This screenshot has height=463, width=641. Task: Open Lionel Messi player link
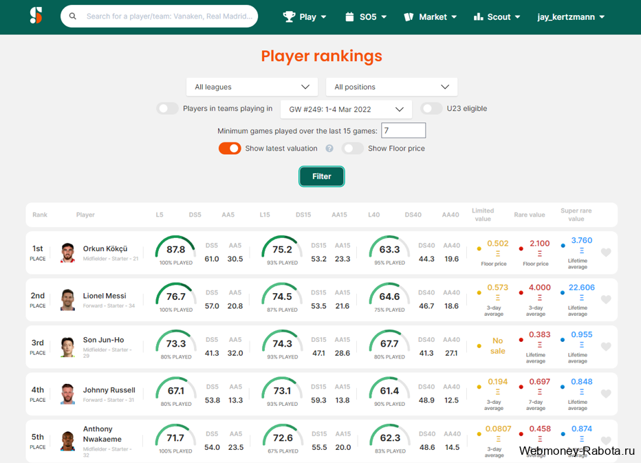click(105, 296)
